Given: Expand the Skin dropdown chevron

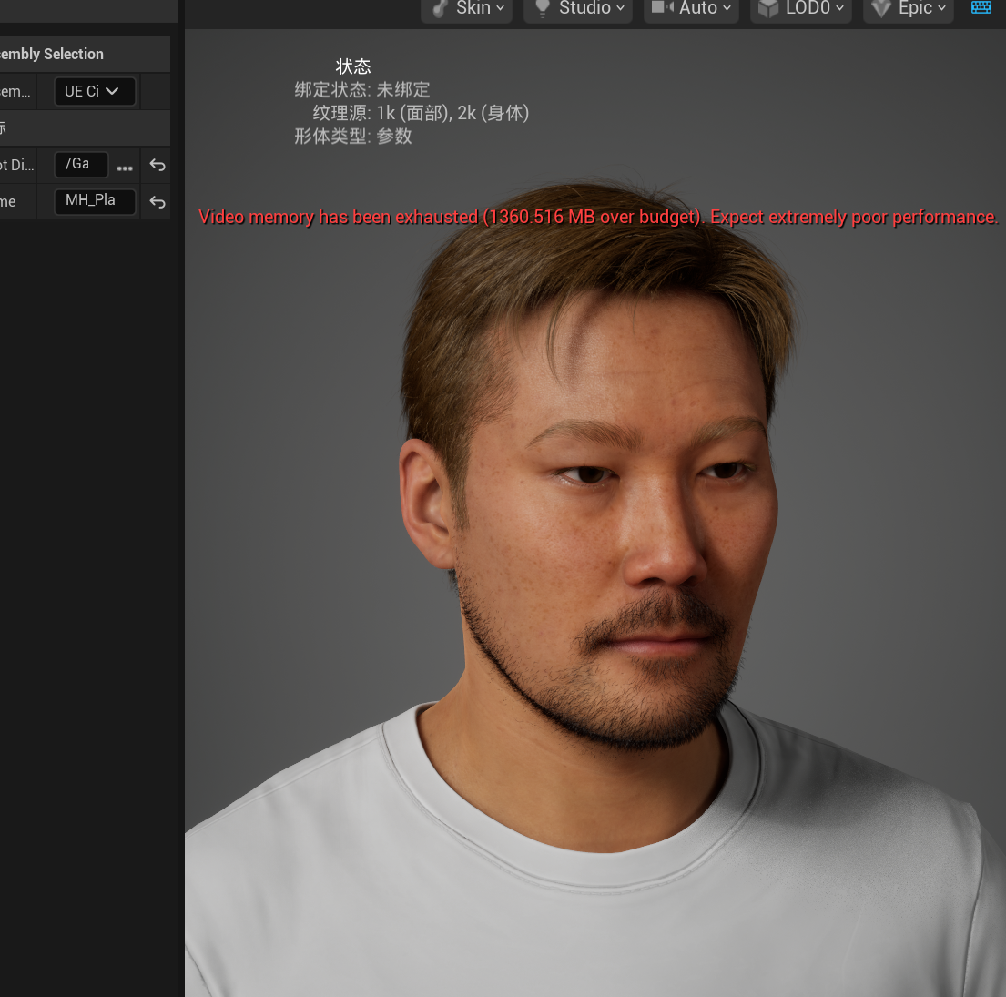Looking at the screenshot, I should [501, 8].
